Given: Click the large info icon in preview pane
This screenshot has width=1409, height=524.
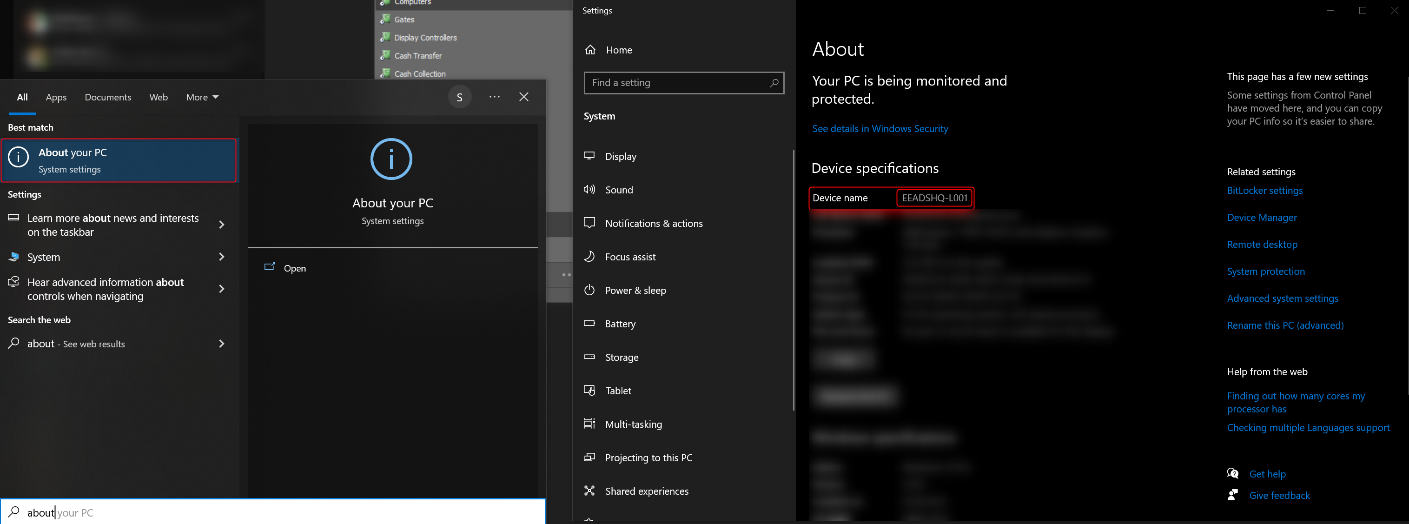Looking at the screenshot, I should (x=391, y=159).
